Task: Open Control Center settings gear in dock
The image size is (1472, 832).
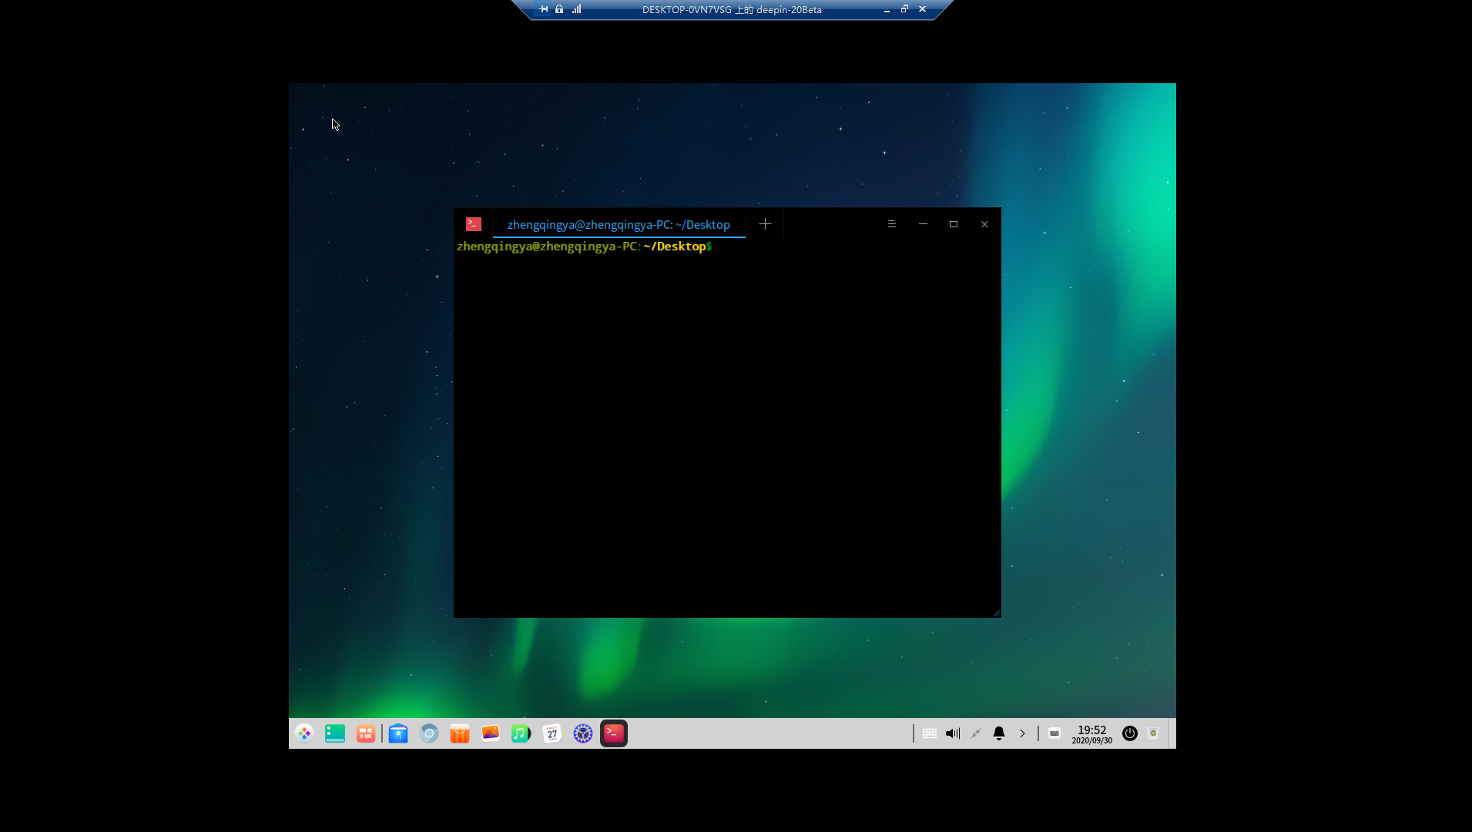Action: (583, 733)
